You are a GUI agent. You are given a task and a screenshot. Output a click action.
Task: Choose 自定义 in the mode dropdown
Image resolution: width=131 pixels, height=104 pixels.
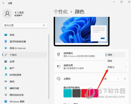115,67
